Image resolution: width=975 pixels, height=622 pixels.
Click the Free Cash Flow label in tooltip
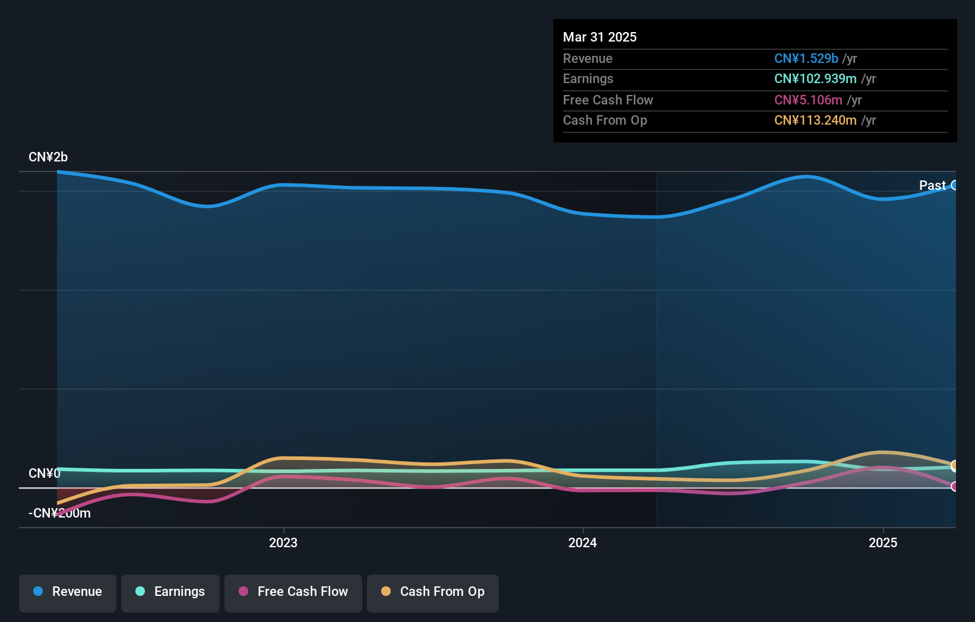pos(608,100)
